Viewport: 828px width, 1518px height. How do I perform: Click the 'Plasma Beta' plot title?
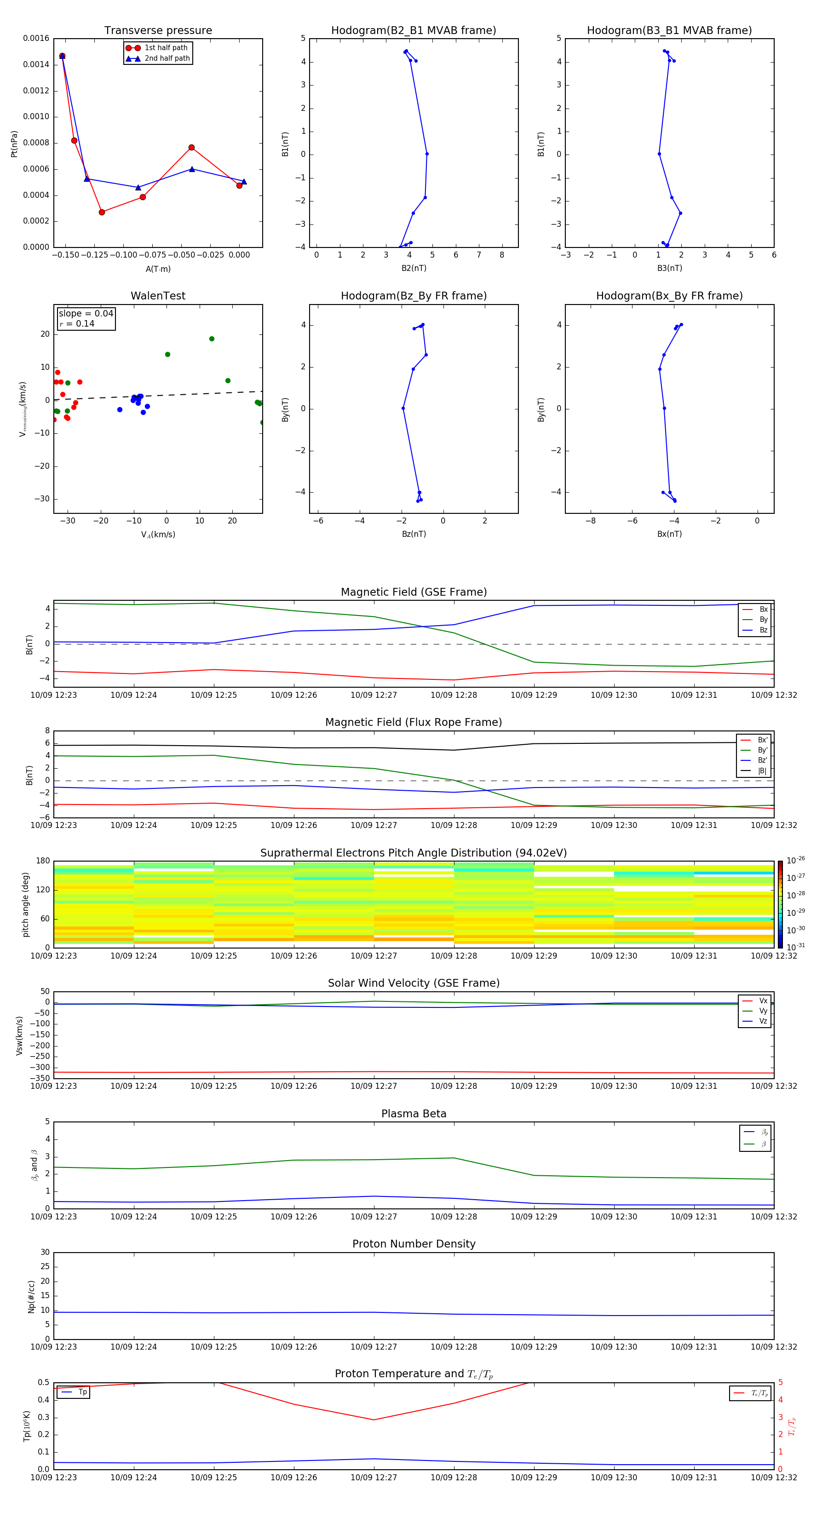414,1114
